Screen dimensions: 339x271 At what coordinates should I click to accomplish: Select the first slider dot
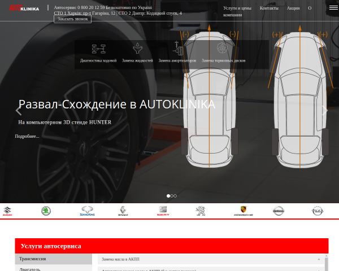coord(168,196)
